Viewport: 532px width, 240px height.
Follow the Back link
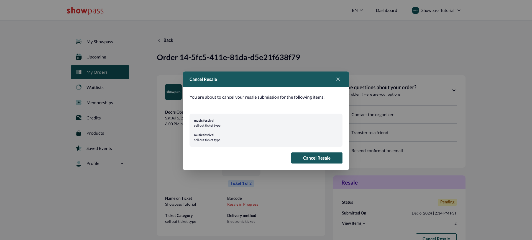pyautogui.click(x=168, y=40)
